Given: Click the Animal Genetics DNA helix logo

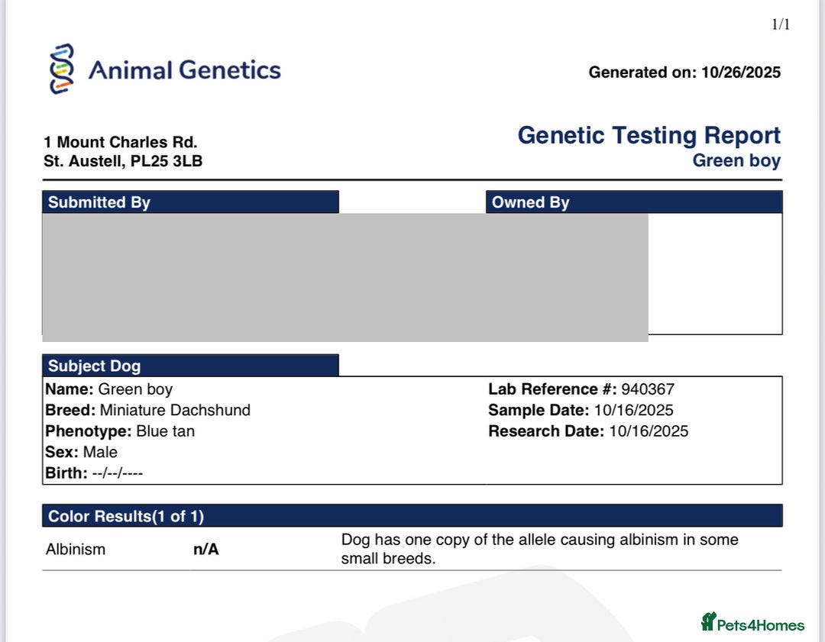Looking at the screenshot, I should [x=63, y=69].
